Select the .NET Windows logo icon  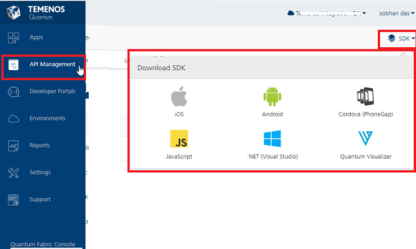click(x=273, y=138)
